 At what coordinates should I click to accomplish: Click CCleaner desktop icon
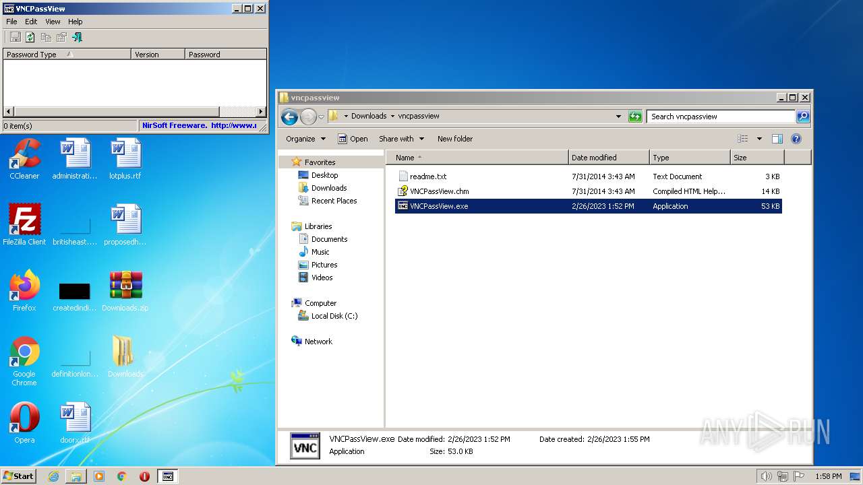(x=24, y=159)
